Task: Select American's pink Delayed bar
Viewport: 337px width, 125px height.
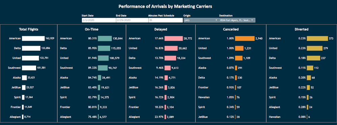Action: [174, 38]
